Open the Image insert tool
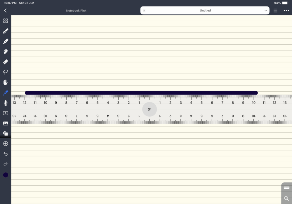Image resolution: width=292 pixels, height=204 pixels. (x=5, y=123)
